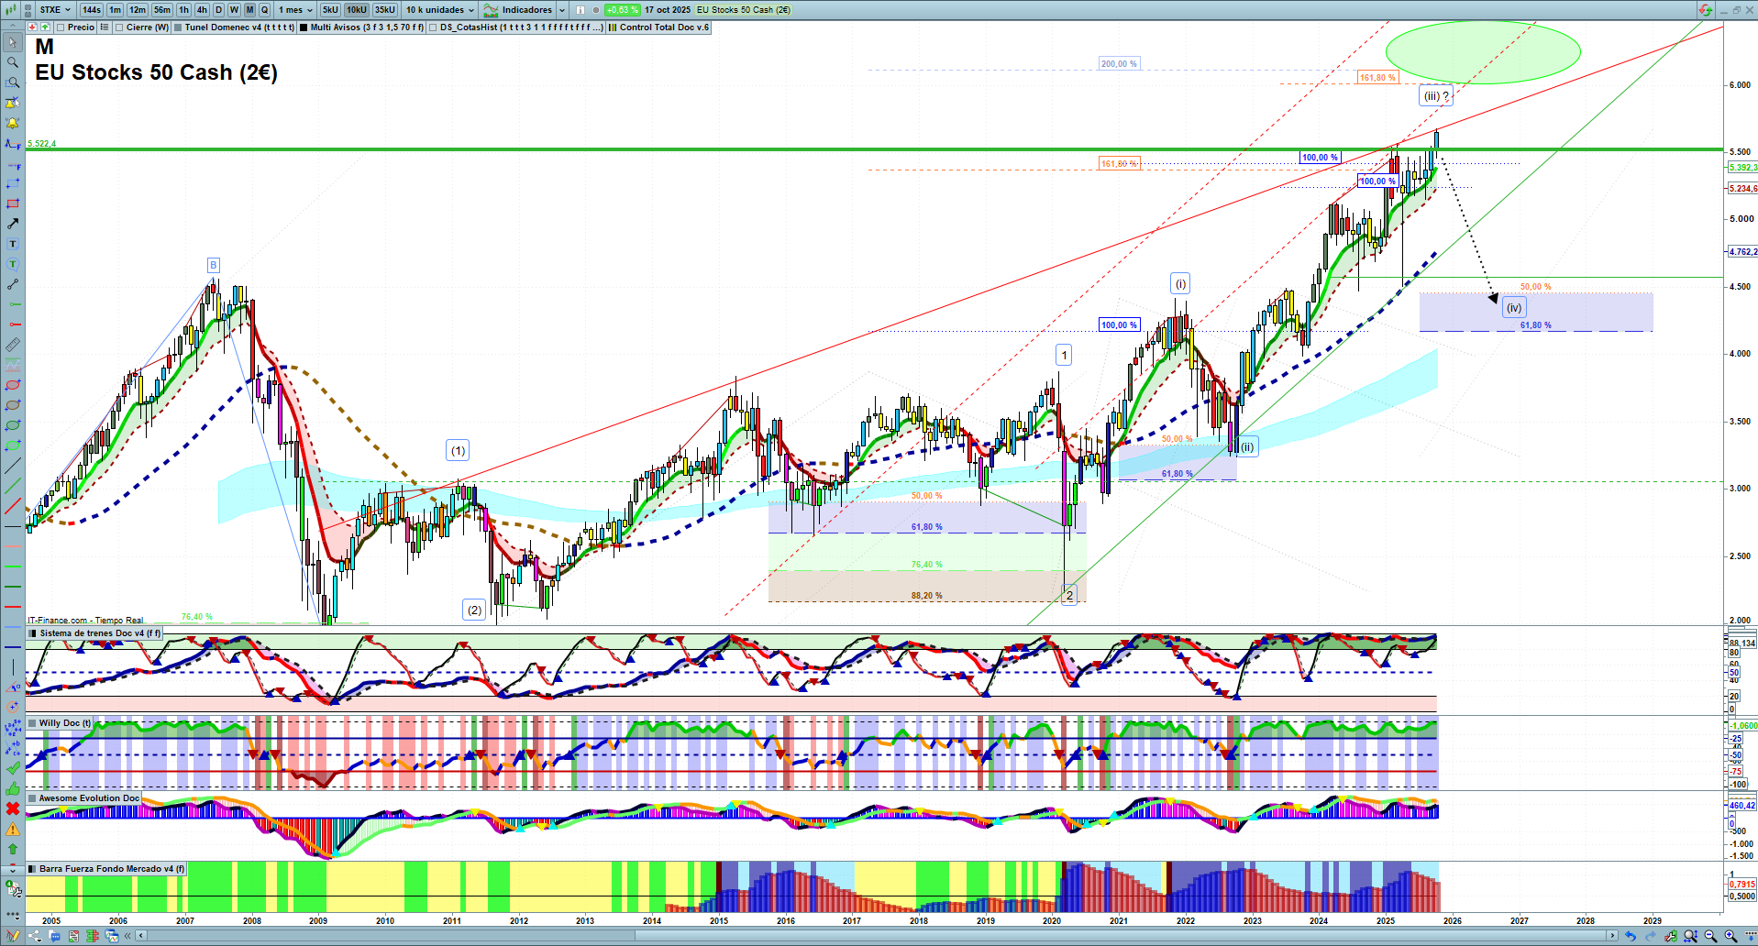
Task: Open the dotted down-arrow options menu at bottom right
Action: 1750,936
